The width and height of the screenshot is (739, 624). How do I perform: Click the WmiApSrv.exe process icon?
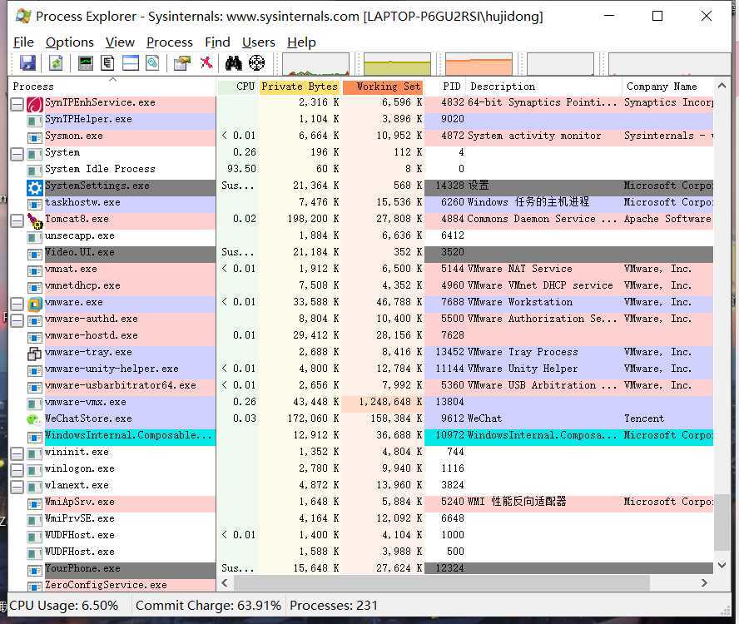(x=34, y=504)
